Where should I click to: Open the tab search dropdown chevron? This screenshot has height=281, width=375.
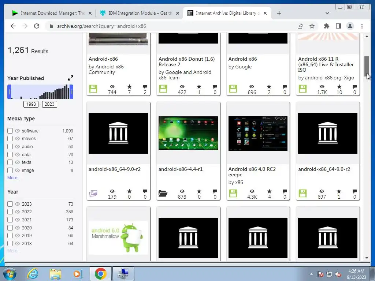coord(327,13)
